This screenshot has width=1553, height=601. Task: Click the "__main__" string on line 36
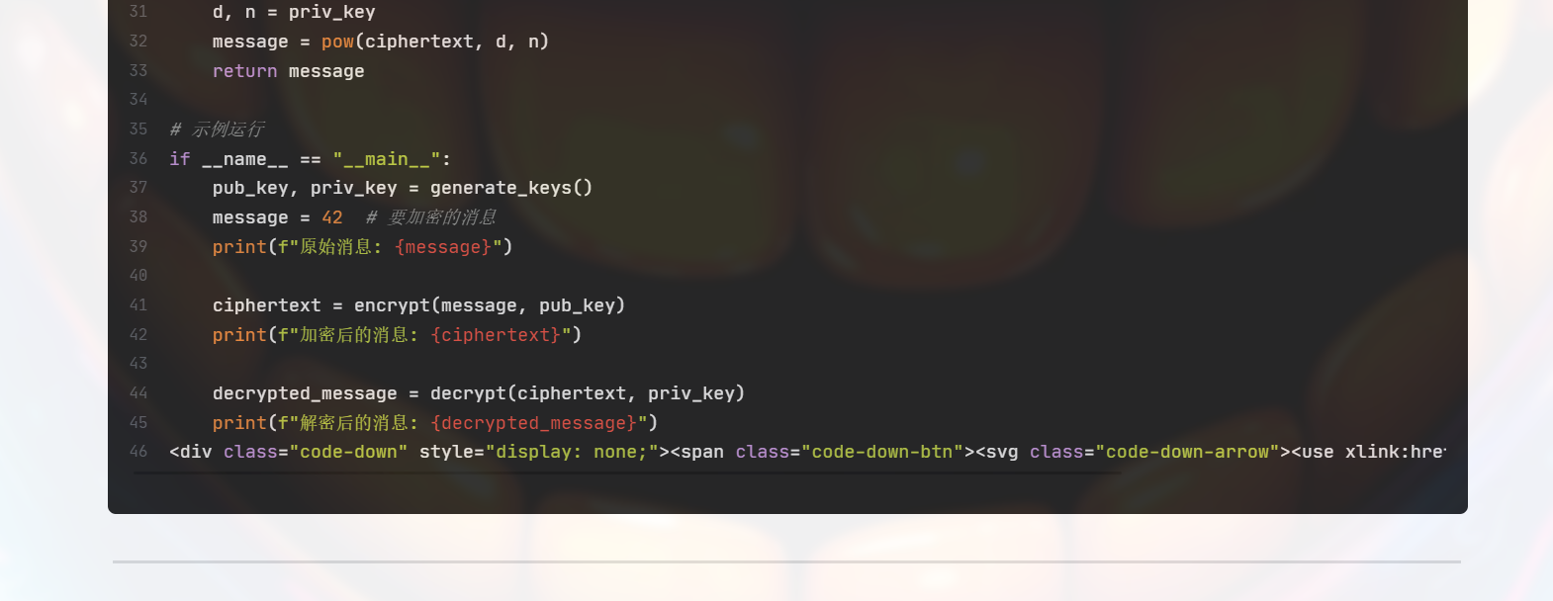387,159
